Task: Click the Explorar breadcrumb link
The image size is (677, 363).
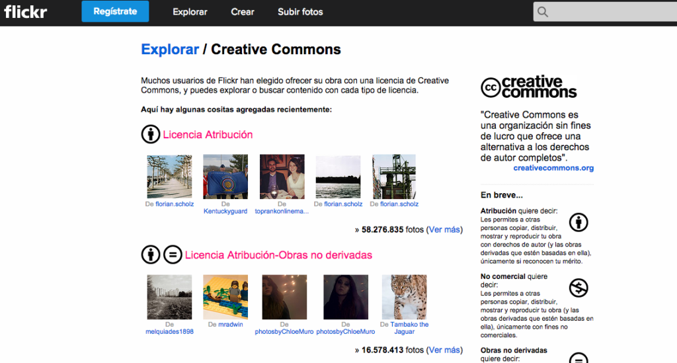Action: tap(170, 49)
